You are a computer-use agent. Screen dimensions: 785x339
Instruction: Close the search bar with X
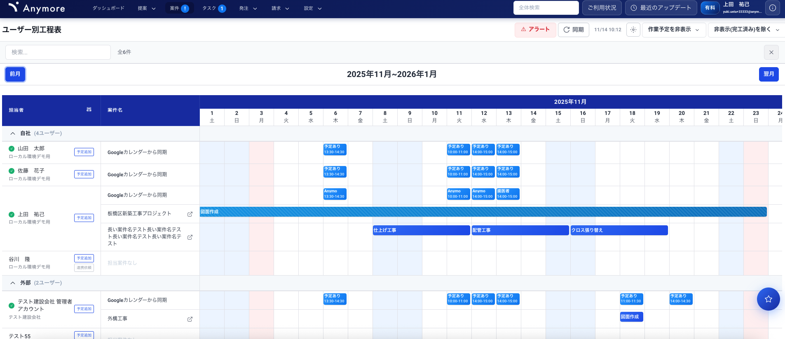tap(771, 52)
